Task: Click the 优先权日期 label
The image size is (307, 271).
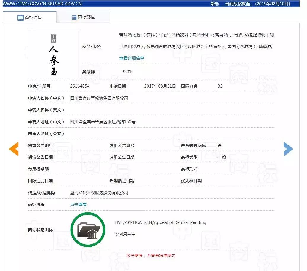Action: (191, 181)
